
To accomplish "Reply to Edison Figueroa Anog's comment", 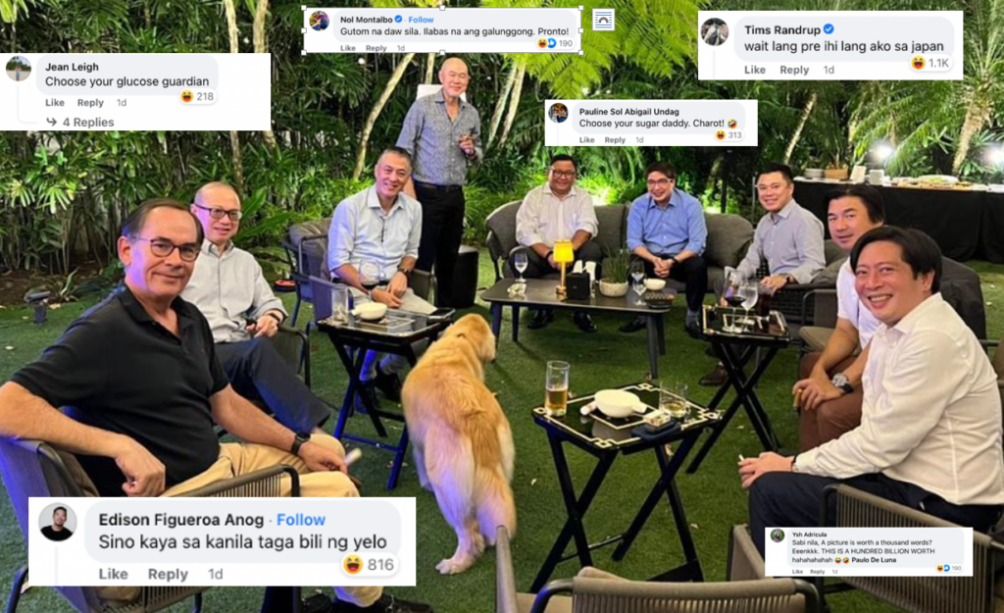I will click(168, 574).
